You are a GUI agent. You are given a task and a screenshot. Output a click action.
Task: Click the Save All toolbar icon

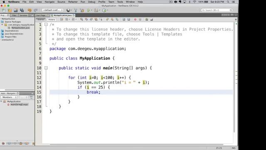[x=22, y=10]
